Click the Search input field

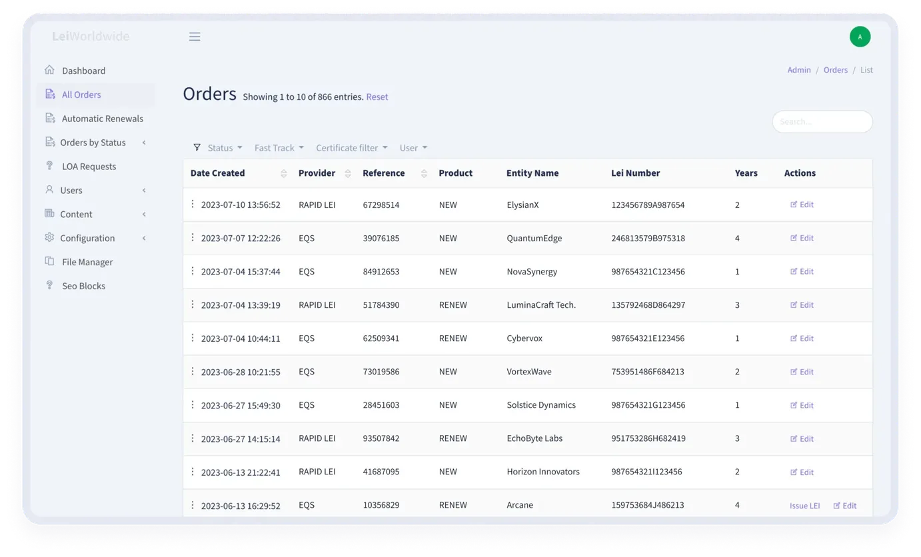tap(822, 121)
